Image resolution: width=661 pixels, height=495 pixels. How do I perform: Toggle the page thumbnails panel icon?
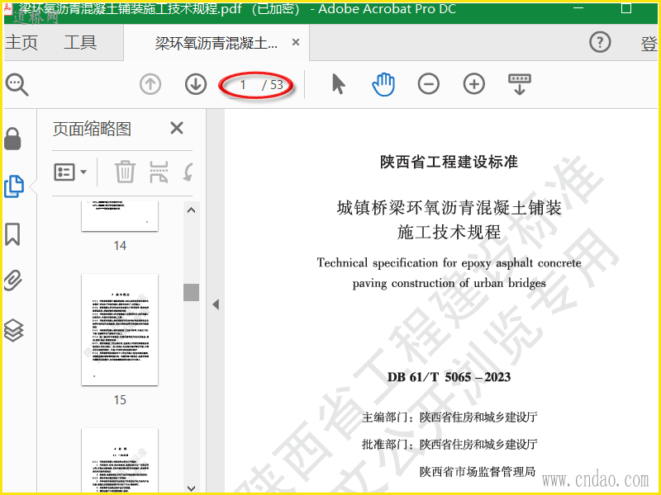(x=13, y=186)
